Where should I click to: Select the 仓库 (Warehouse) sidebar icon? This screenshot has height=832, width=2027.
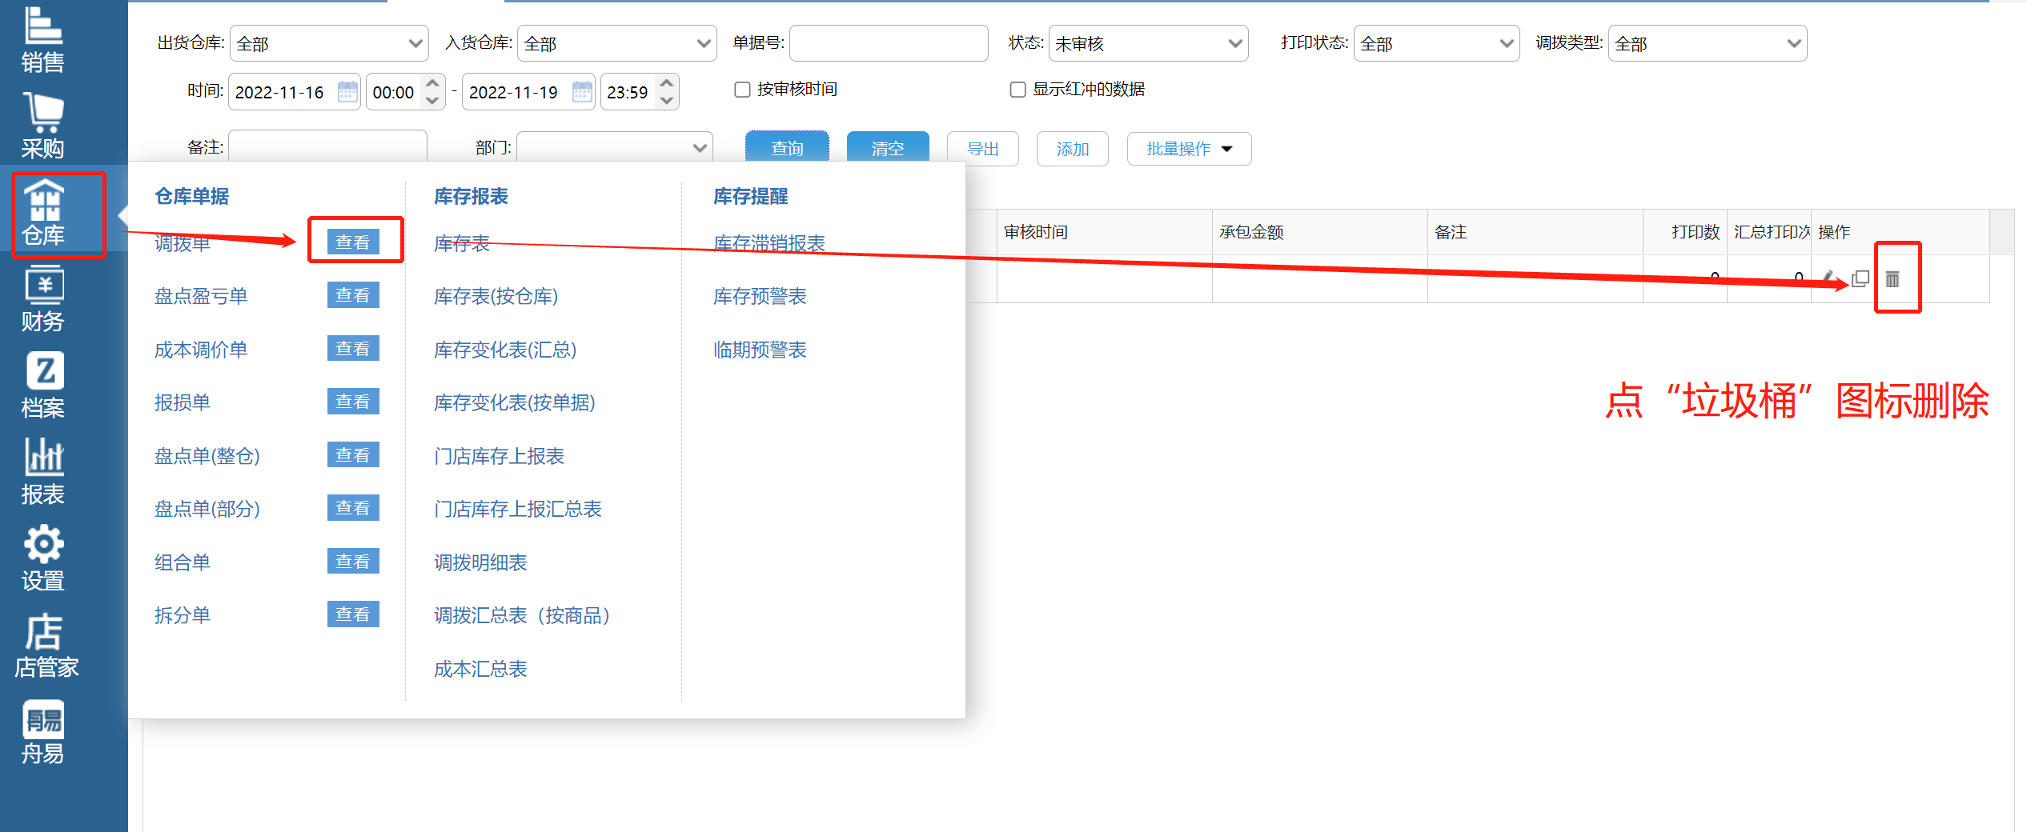click(43, 213)
